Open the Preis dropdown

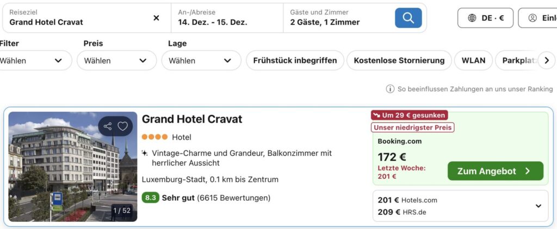(x=116, y=60)
